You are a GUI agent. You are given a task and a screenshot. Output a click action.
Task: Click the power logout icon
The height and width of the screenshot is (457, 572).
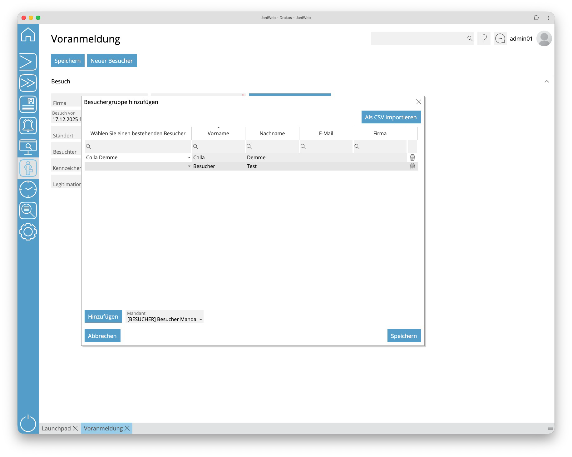coord(28,424)
